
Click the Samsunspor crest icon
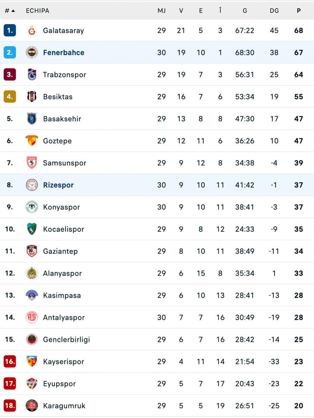(x=32, y=163)
